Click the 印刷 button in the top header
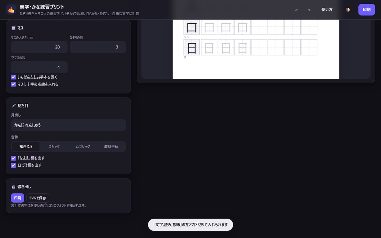Viewport: 381px width, 238px height. 366,10
